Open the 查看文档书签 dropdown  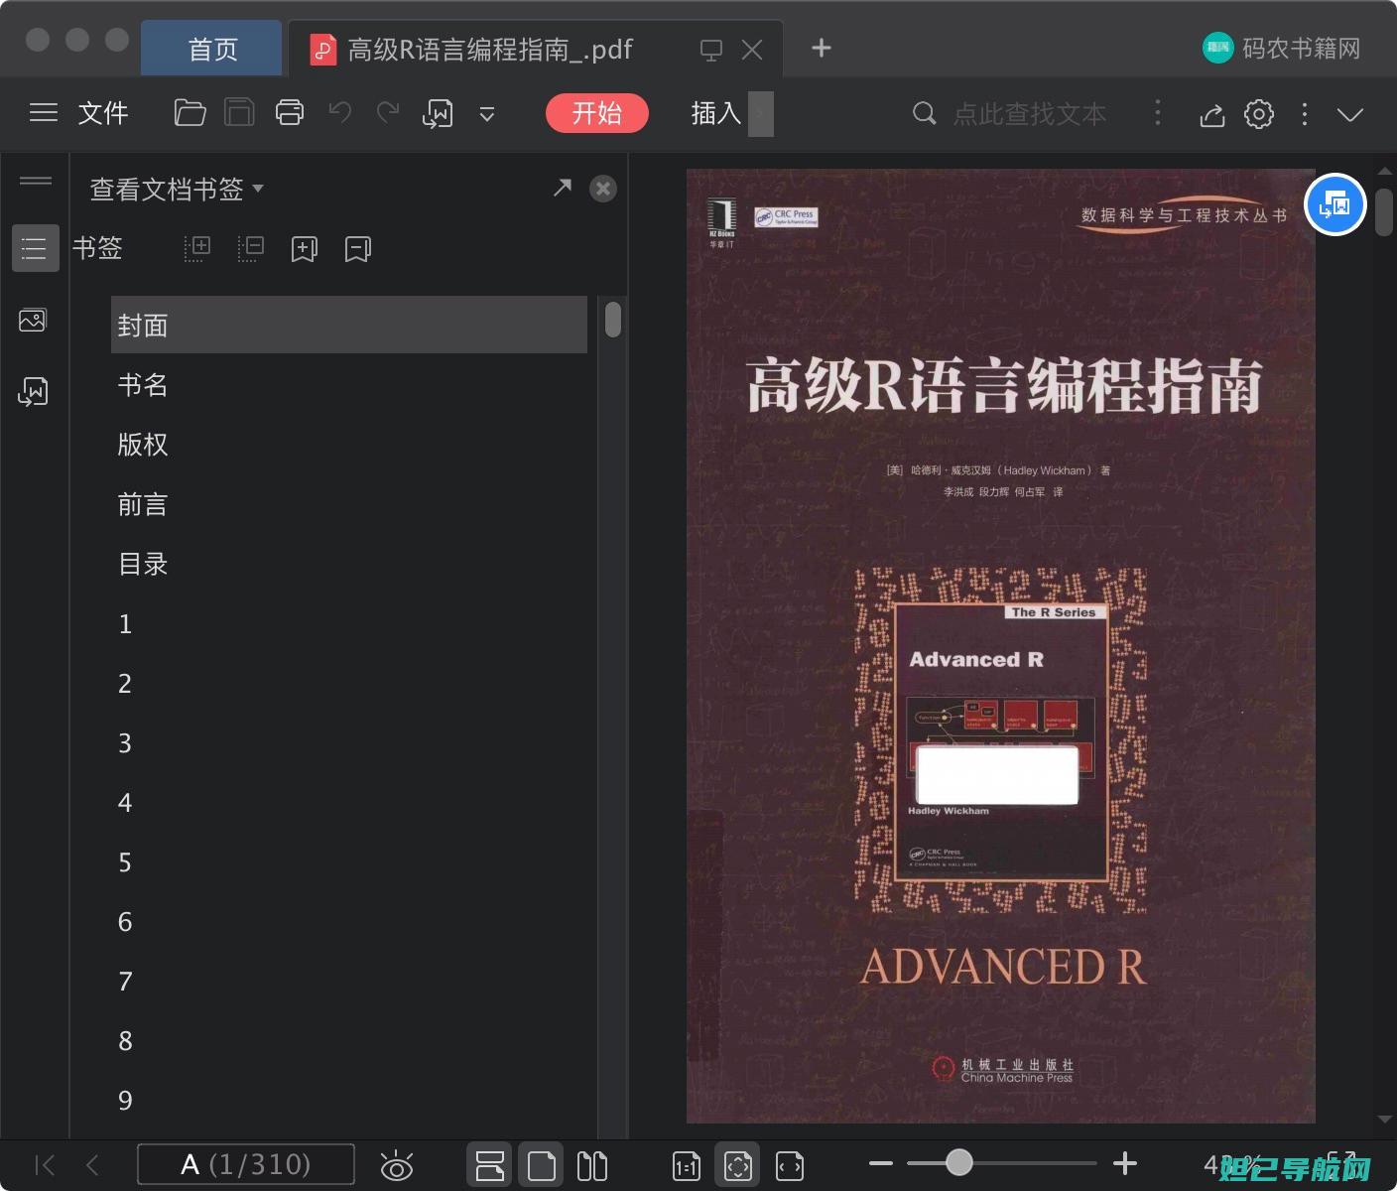177,189
